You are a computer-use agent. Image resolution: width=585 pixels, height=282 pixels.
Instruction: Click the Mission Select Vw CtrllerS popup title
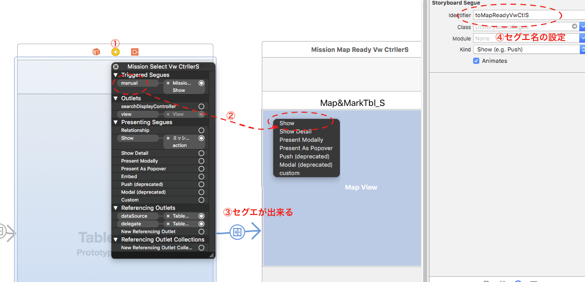coord(163,66)
